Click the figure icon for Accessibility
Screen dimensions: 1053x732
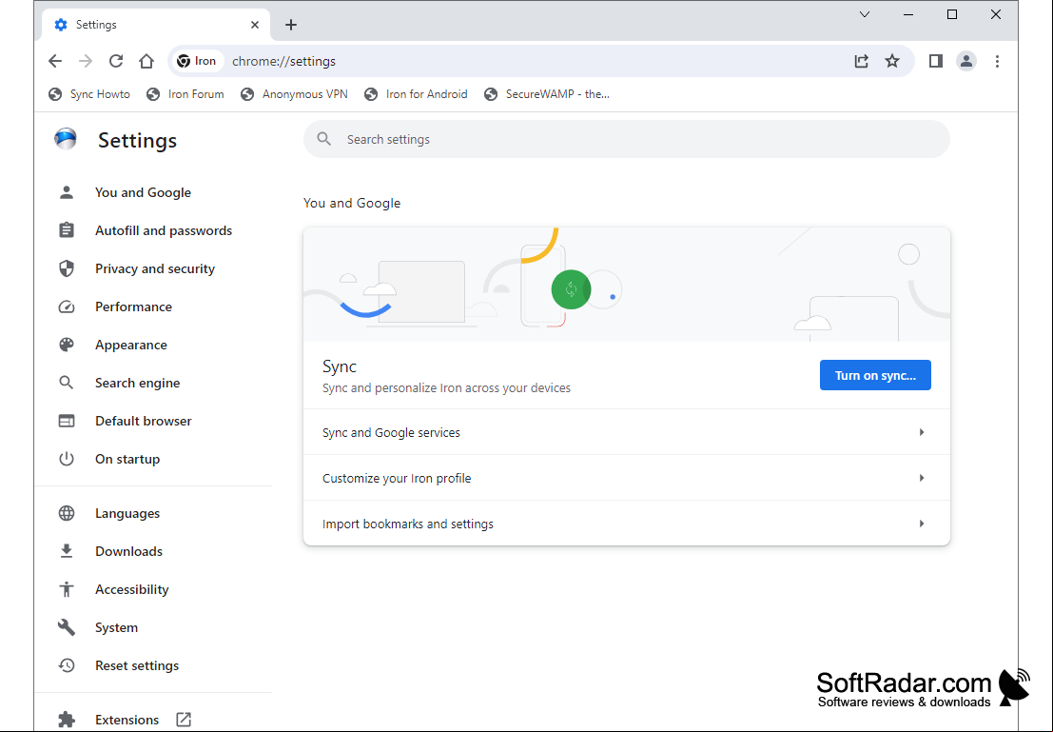click(67, 589)
